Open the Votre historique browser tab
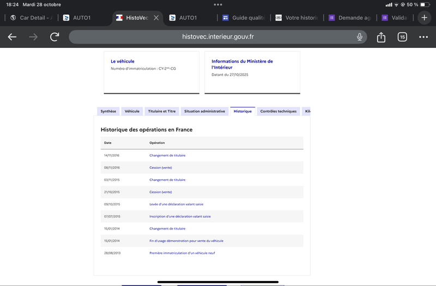Image resolution: width=436 pixels, height=286 pixels. (x=296, y=18)
